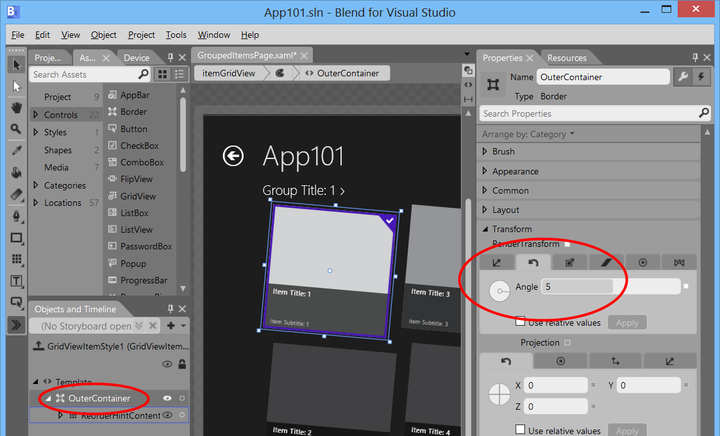This screenshot has width=720, height=436.
Task: Toggle Projection Use relative values checkbox
Action: [520, 429]
